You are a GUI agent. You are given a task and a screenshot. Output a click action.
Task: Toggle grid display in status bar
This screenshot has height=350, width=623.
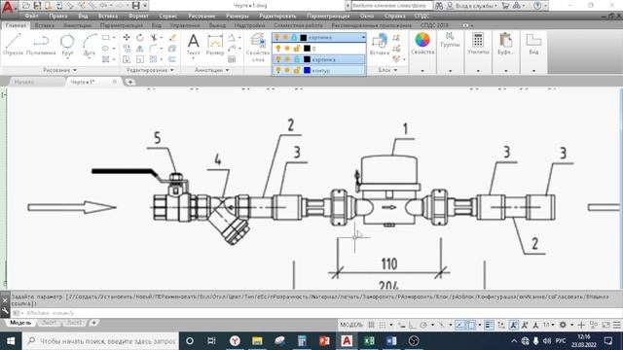click(x=371, y=325)
